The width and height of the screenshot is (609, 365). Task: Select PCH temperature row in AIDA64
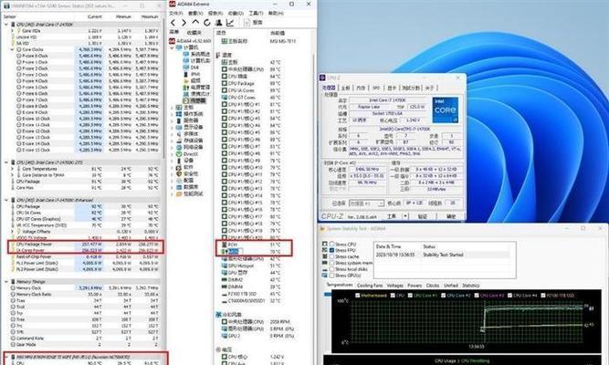pyautogui.click(x=253, y=245)
